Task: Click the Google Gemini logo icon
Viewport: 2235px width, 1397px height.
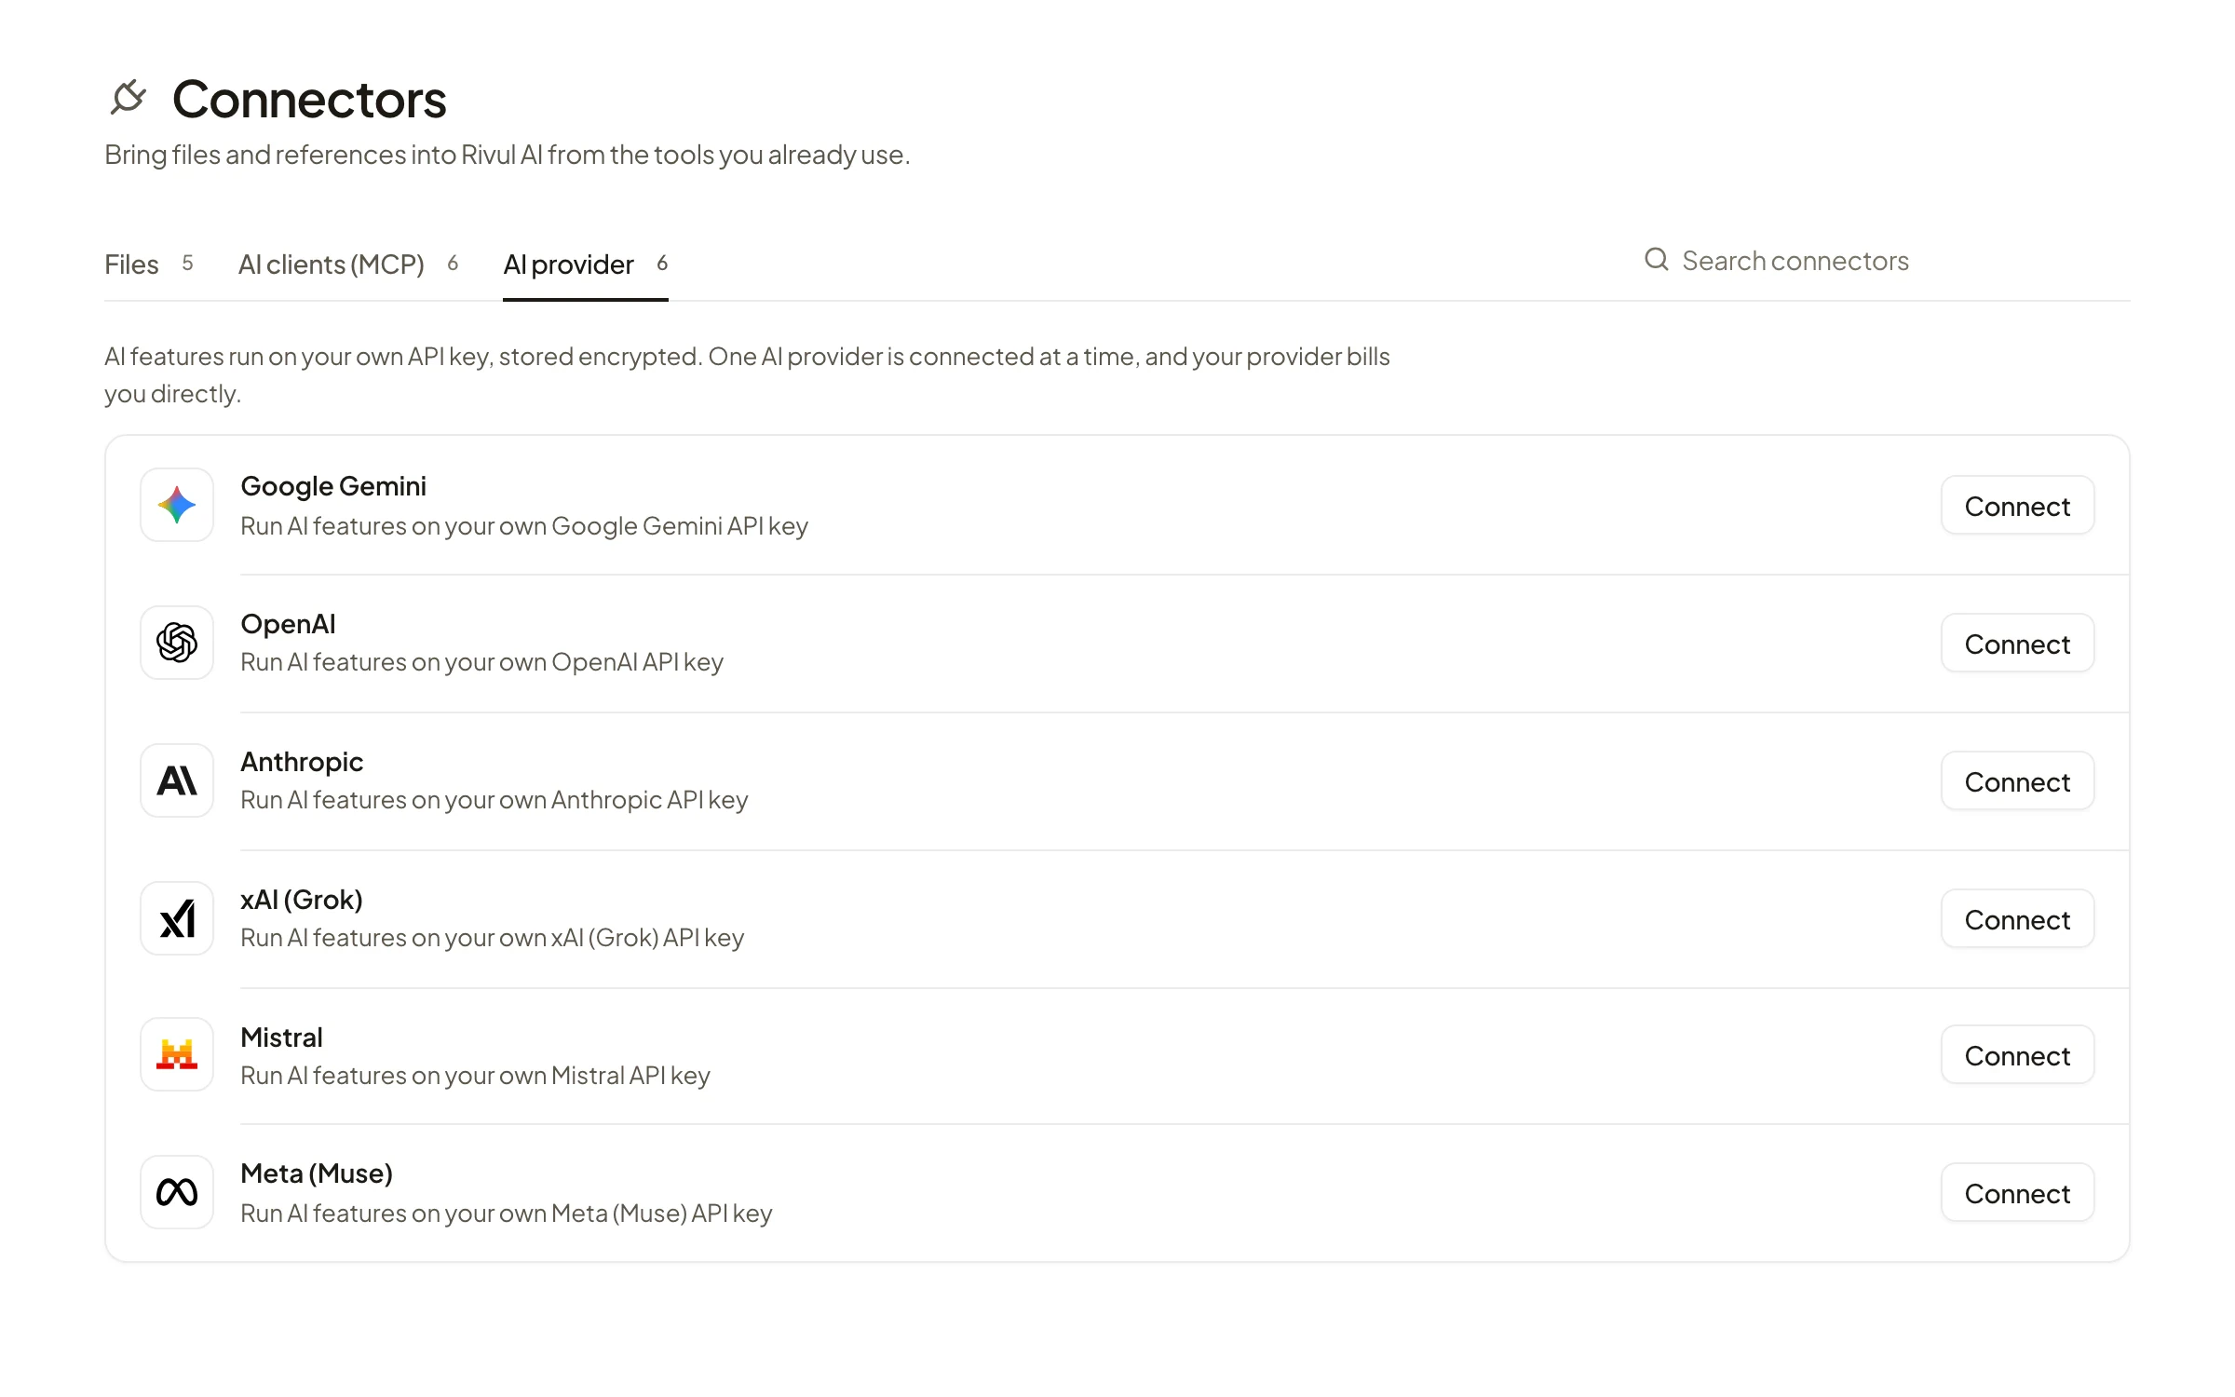Action: (177, 505)
